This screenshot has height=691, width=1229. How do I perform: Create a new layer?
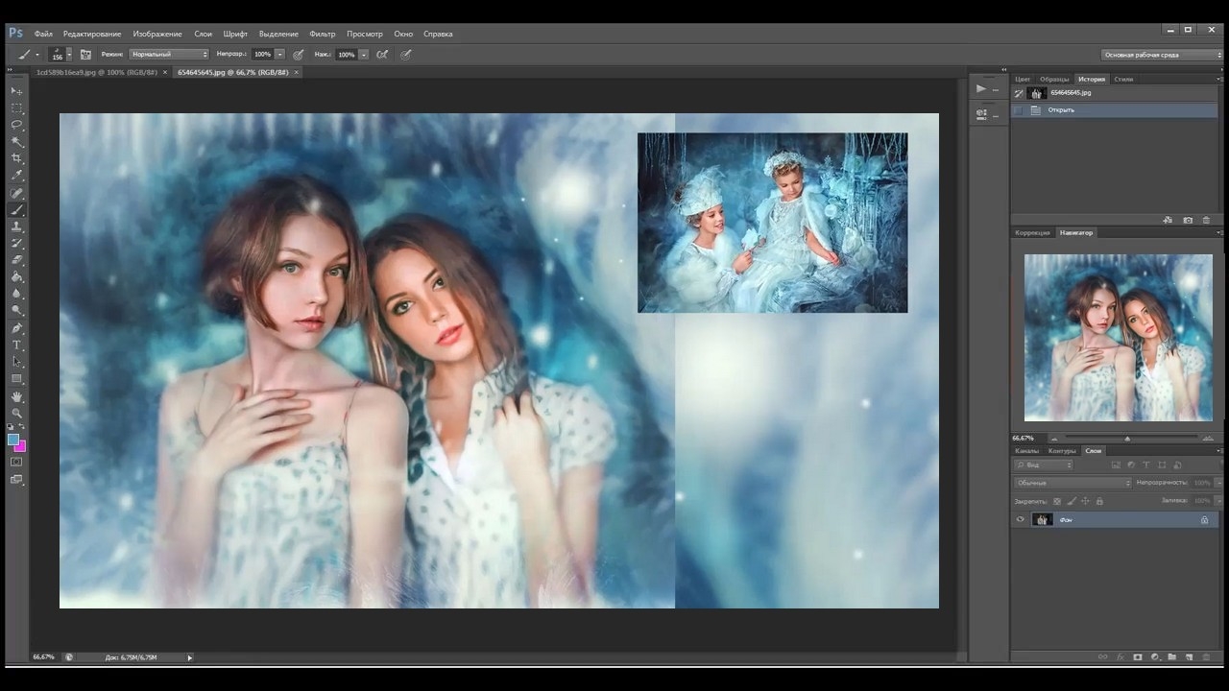click(1190, 657)
